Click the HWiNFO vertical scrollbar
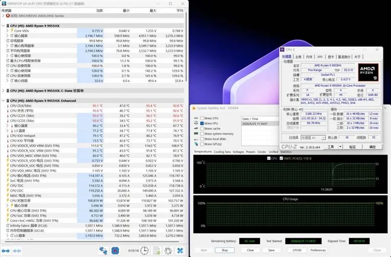This screenshot has height=257, width=391. (186, 47)
